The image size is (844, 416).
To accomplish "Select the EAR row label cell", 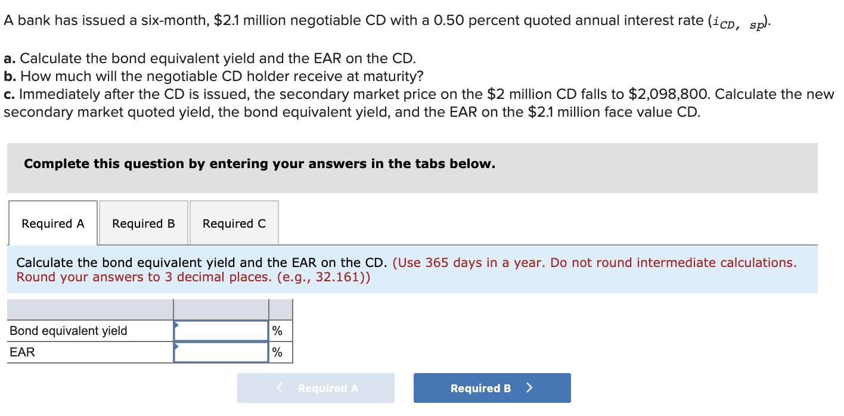I will coord(23,352).
